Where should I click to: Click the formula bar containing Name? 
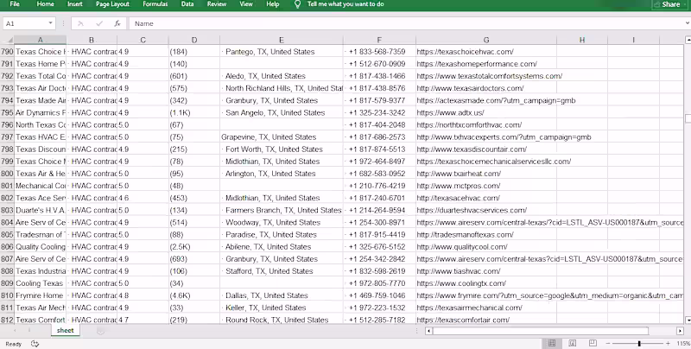click(x=405, y=24)
